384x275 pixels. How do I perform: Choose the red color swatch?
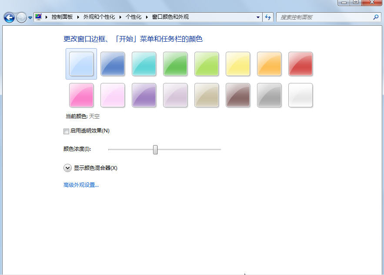coord(301,64)
